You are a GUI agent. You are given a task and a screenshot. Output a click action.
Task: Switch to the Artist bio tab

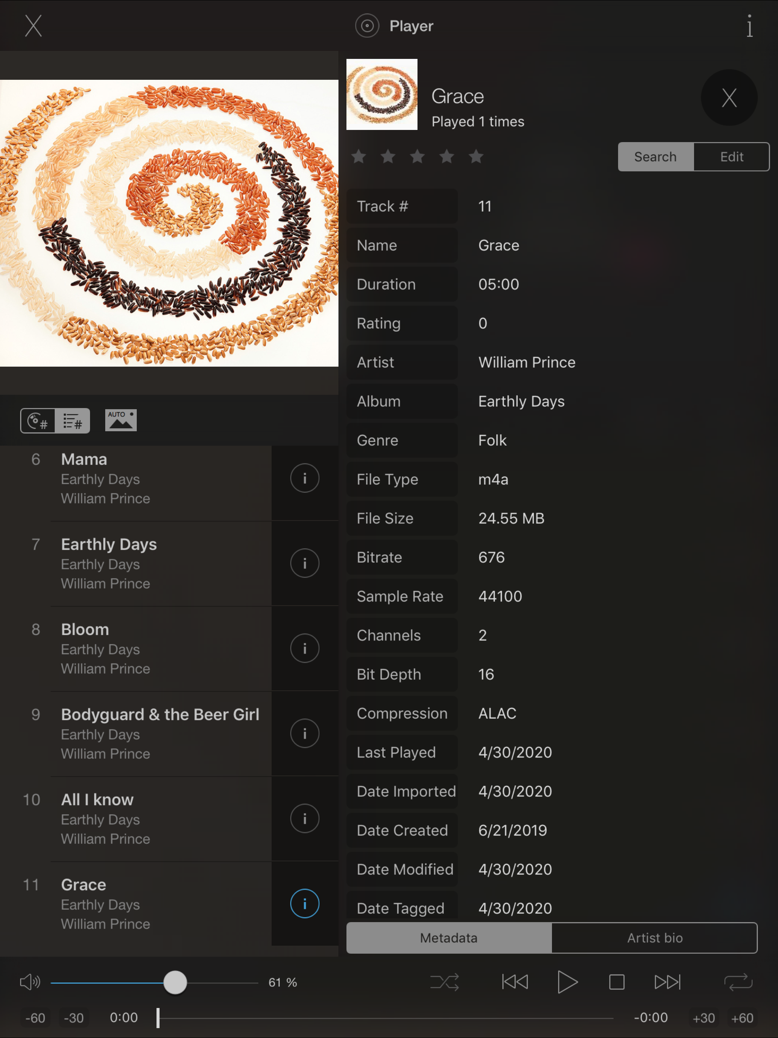[654, 938]
